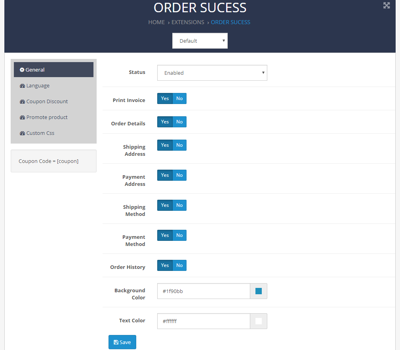The height and width of the screenshot is (350, 400).
Task: Open the Custom Css tab
Action: click(x=53, y=133)
